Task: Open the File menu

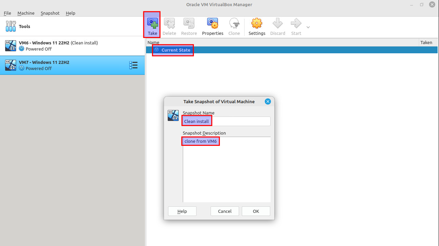Action: click(8, 13)
